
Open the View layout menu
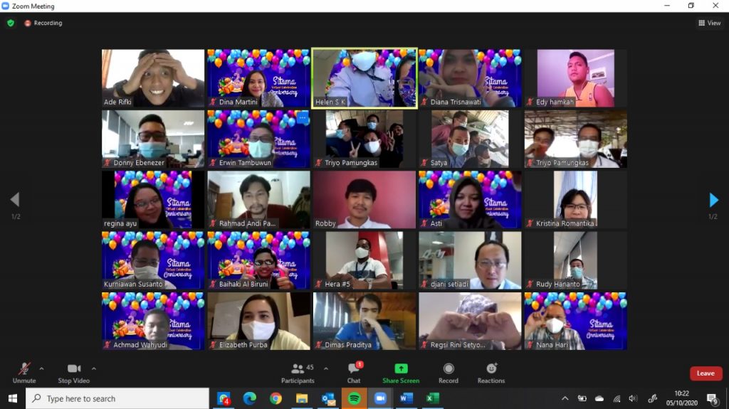(710, 23)
